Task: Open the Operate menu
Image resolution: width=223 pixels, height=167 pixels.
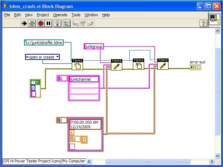Action: 60,15
